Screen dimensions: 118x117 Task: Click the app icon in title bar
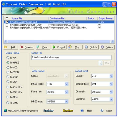coord(3,4)
